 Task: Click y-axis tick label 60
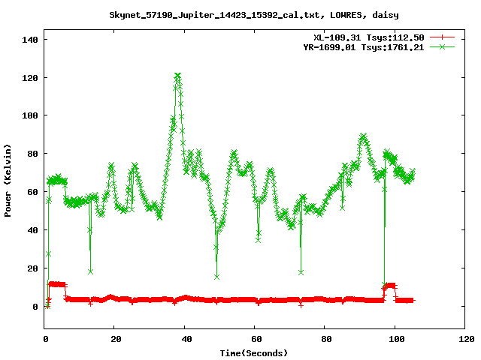click(x=32, y=192)
